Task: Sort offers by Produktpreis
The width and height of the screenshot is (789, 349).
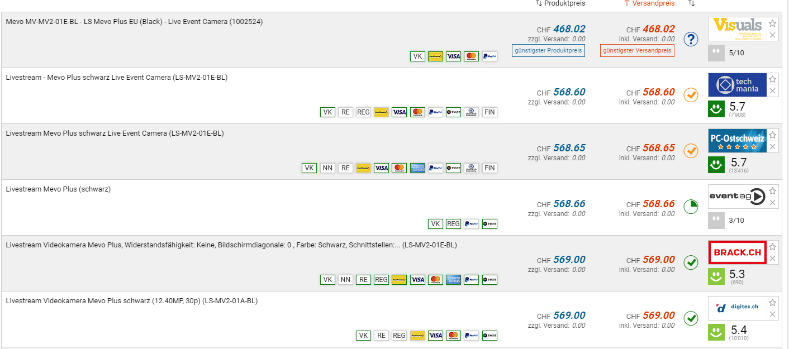Action: 560,3
